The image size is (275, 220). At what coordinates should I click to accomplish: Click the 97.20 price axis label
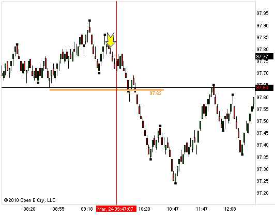263,193
